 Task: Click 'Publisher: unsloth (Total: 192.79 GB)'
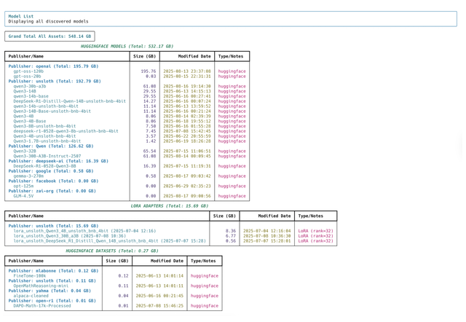click(x=55, y=81)
